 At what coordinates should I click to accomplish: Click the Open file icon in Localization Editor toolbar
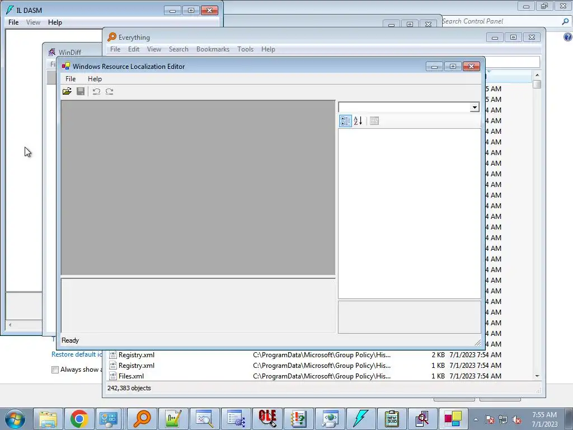click(x=67, y=91)
